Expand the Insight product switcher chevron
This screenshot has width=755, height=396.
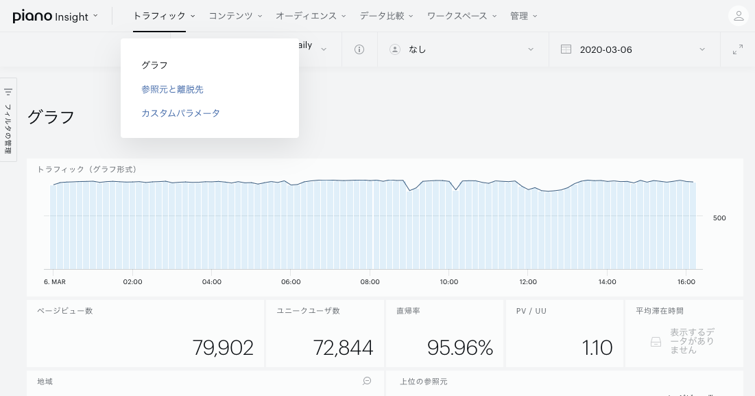95,15
